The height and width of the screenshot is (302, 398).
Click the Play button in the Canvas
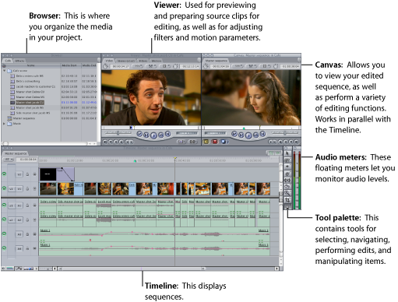[248, 135]
